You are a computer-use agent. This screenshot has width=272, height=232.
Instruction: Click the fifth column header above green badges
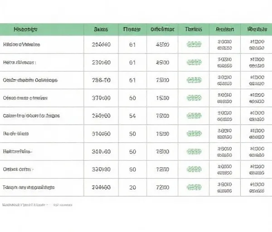click(194, 29)
